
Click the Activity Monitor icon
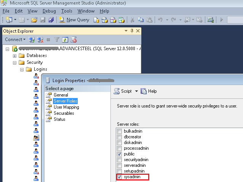(211, 20)
